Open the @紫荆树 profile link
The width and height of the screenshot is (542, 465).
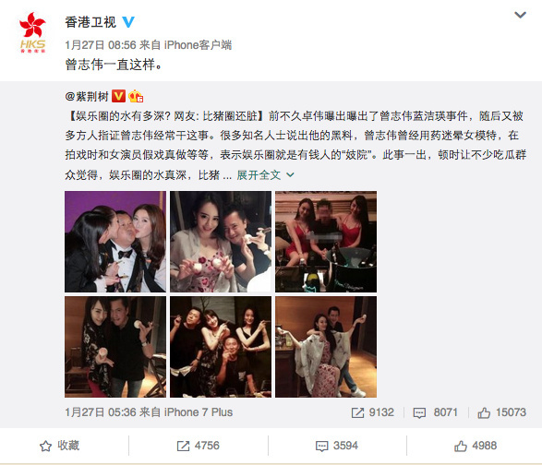tap(87, 96)
